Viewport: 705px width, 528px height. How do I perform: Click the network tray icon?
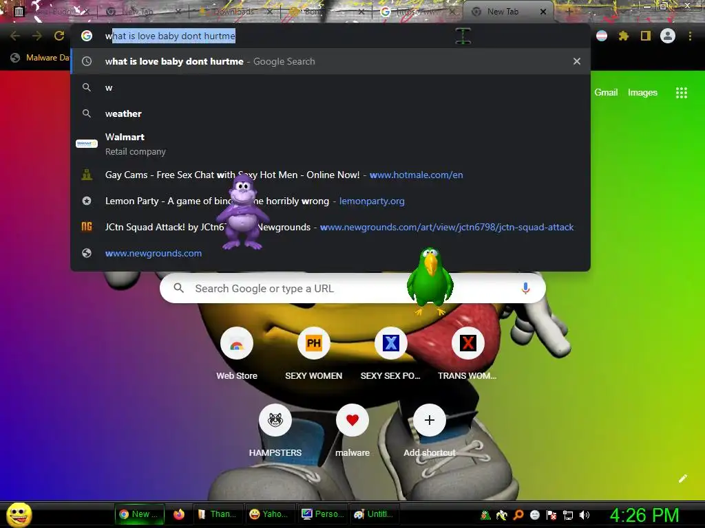pyautogui.click(x=568, y=515)
